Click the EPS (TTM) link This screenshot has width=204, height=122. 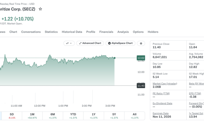pos(195,93)
